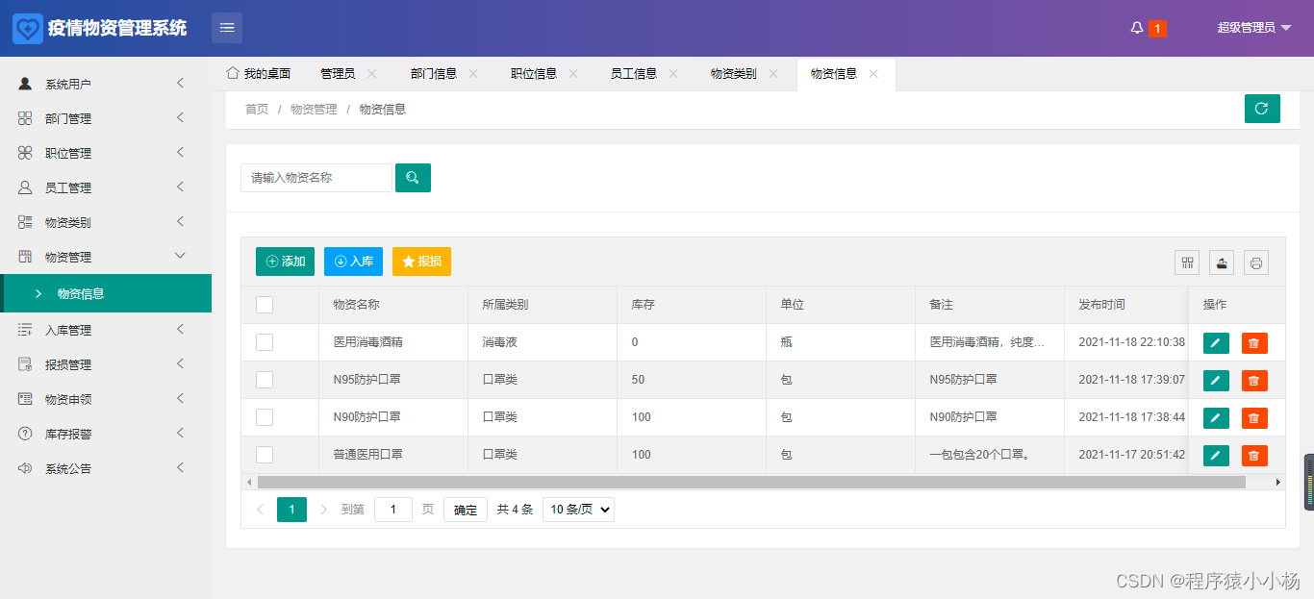Switch to the 部门信息 tab

[434, 74]
